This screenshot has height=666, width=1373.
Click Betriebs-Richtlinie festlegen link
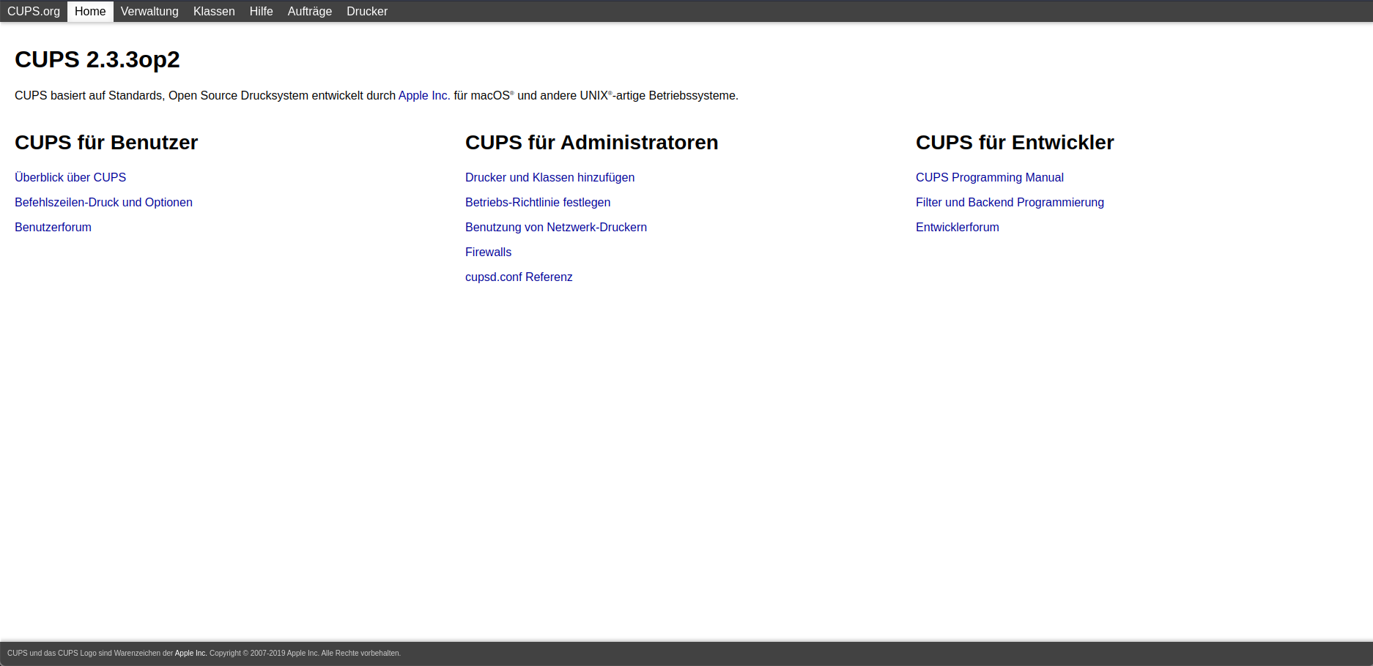pos(538,203)
